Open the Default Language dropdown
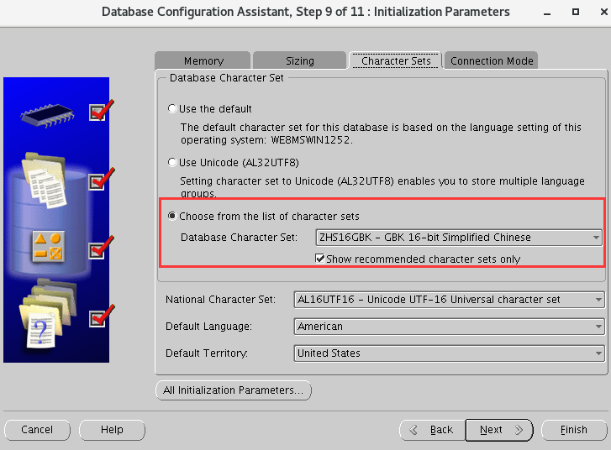 449,327
